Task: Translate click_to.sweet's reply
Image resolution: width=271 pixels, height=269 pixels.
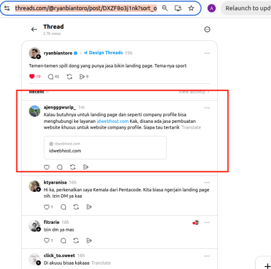Action: 101,263
